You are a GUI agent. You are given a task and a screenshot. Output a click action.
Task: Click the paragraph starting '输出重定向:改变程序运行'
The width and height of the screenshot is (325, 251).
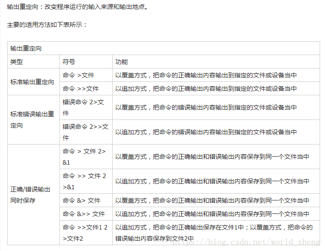click(x=77, y=7)
